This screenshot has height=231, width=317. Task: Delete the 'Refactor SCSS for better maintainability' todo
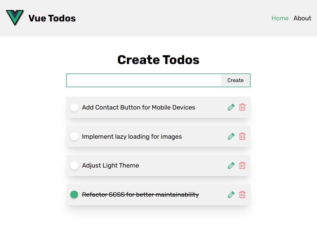pyautogui.click(x=242, y=195)
